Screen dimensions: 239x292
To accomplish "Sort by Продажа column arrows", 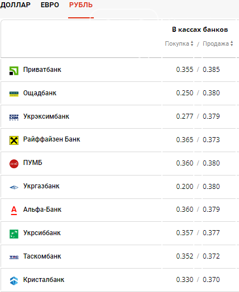I will tap(232, 43).
